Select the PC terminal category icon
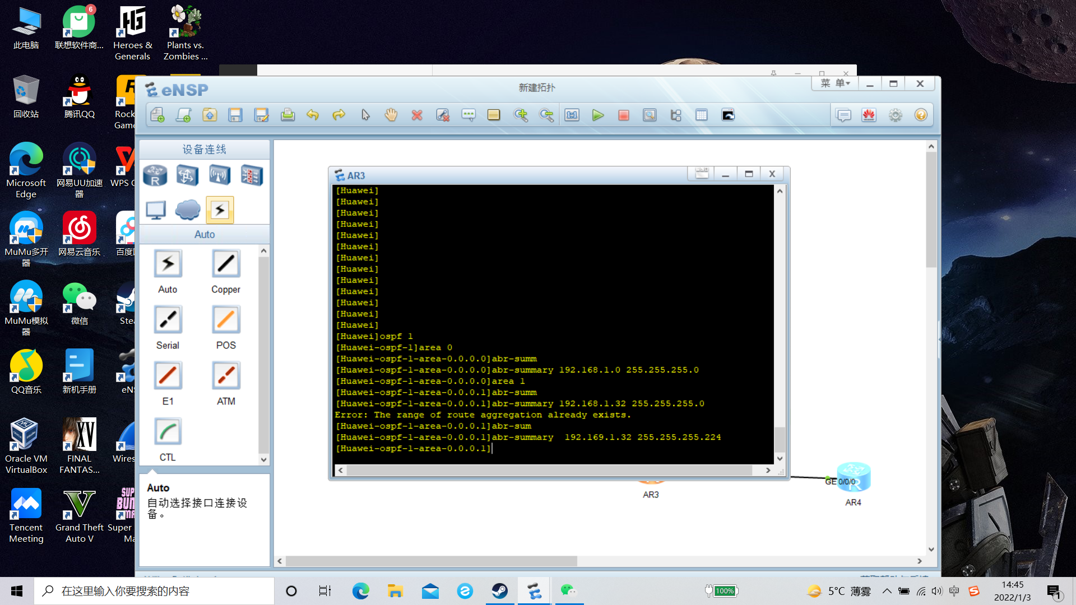The image size is (1076, 605). [x=155, y=210]
